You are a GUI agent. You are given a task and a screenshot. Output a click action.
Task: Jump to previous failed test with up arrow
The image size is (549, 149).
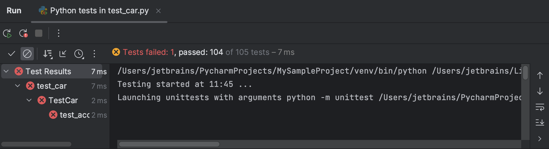click(540, 75)
